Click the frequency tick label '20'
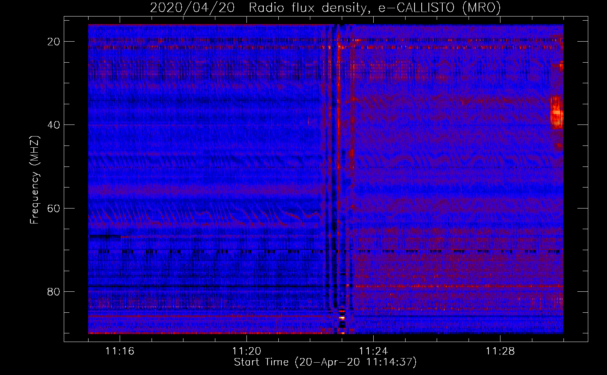The image size is (607, 375). (54, 42)
